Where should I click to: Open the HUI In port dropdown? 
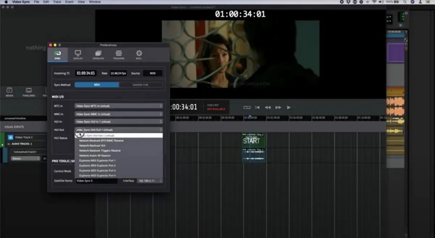coord(119,122)
